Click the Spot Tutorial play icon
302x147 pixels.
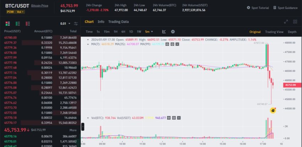(248, 8)
